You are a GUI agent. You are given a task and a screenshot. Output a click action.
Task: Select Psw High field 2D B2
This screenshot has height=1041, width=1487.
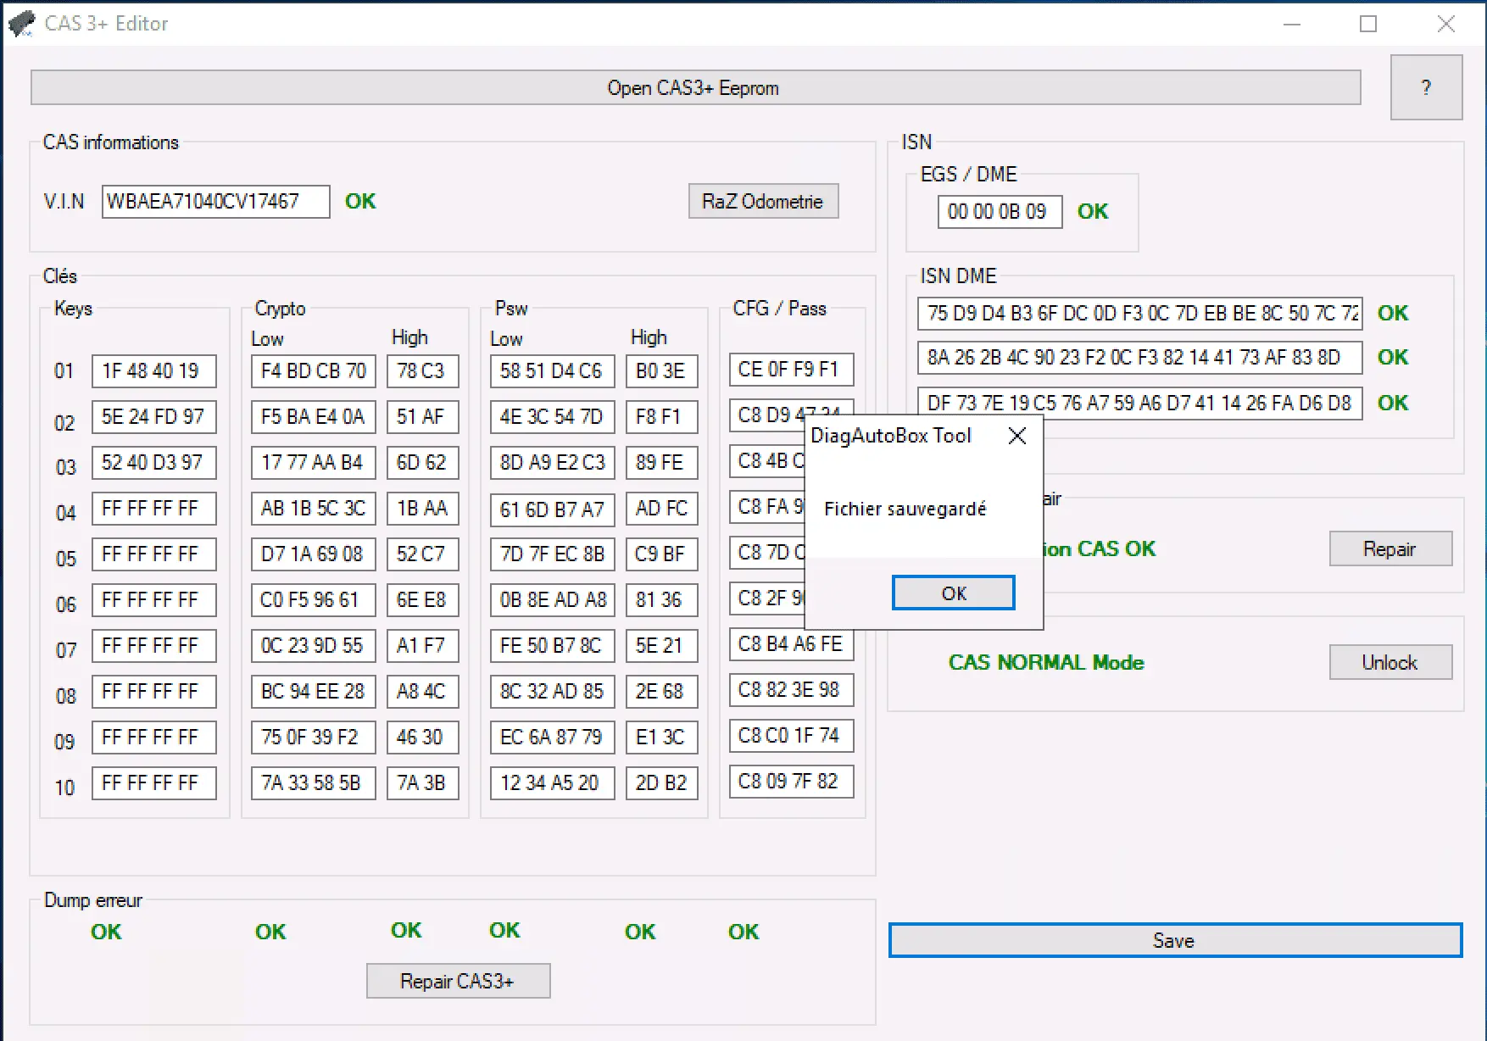click(x=661, y=782)
